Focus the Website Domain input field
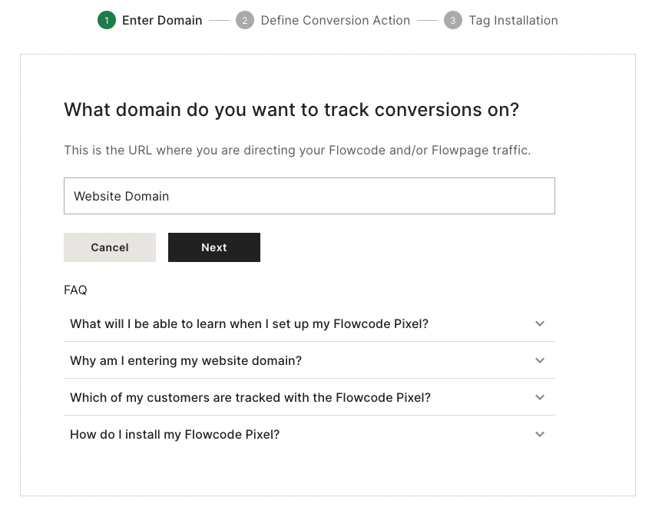Screen dimensions: 652x514 coord(309,196)
